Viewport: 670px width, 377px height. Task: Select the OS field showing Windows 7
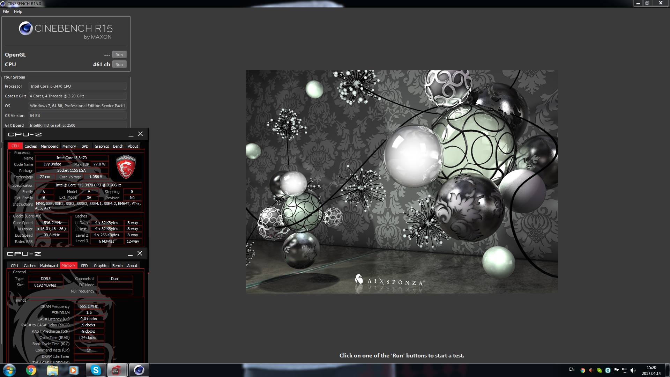pyautogui.click(x=77, y=106)
